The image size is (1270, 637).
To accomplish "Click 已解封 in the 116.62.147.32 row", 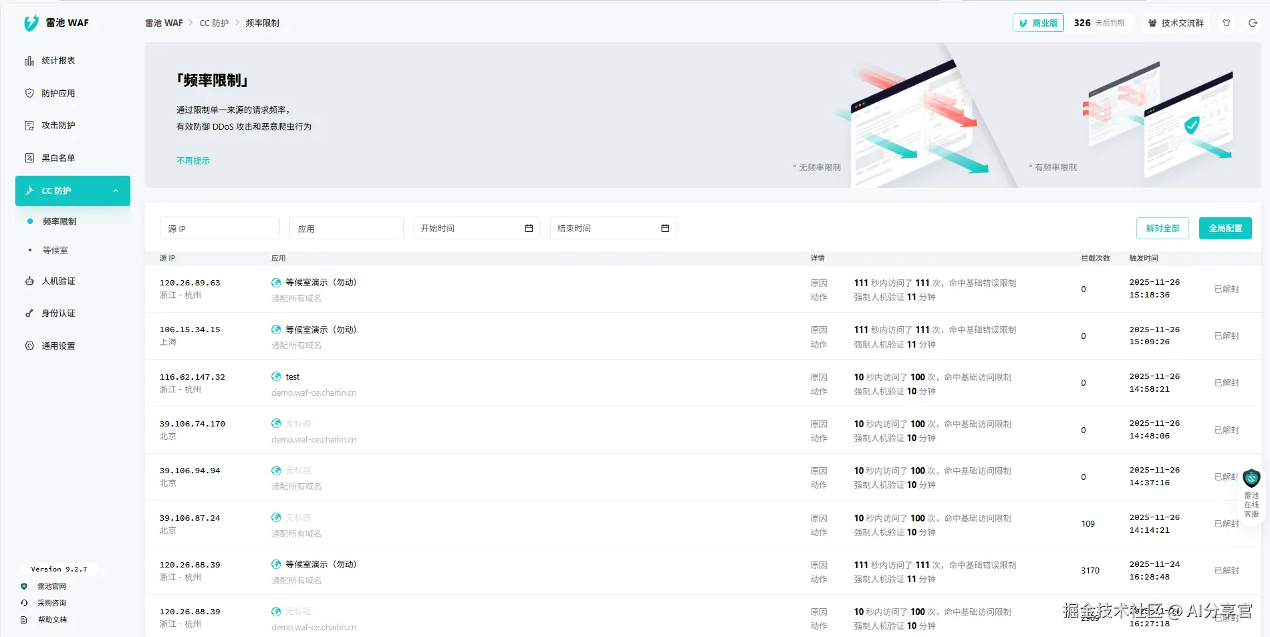I will pos(1227,383).
